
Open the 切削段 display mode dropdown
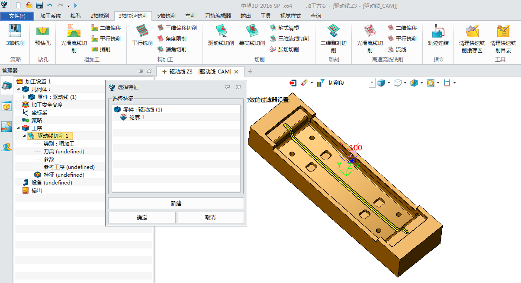pos(372,83)
